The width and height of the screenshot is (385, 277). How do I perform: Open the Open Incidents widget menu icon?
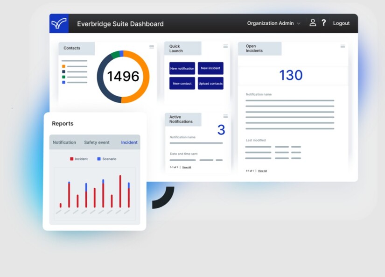(343, 46)
